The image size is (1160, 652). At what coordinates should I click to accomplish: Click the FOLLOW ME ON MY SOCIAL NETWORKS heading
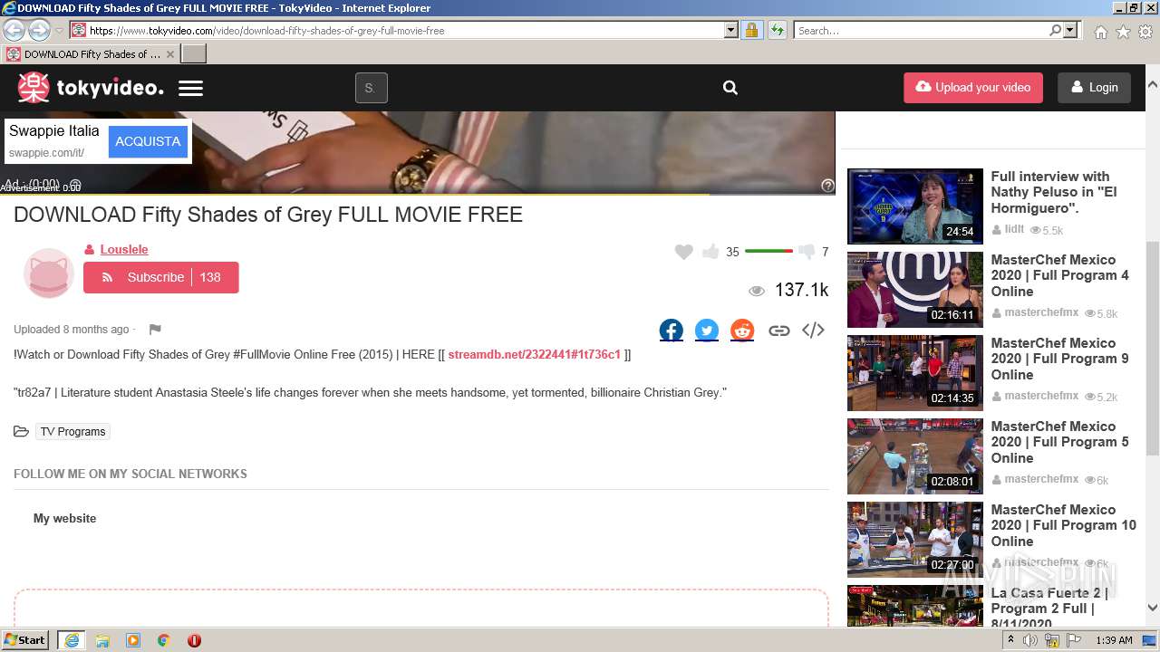click(130, 474)
